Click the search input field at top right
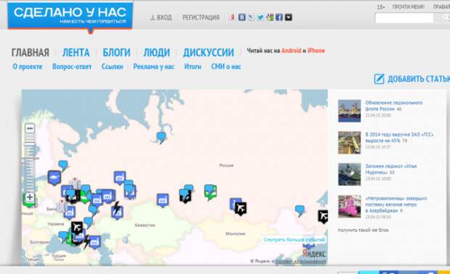 (x=404, y=18)
